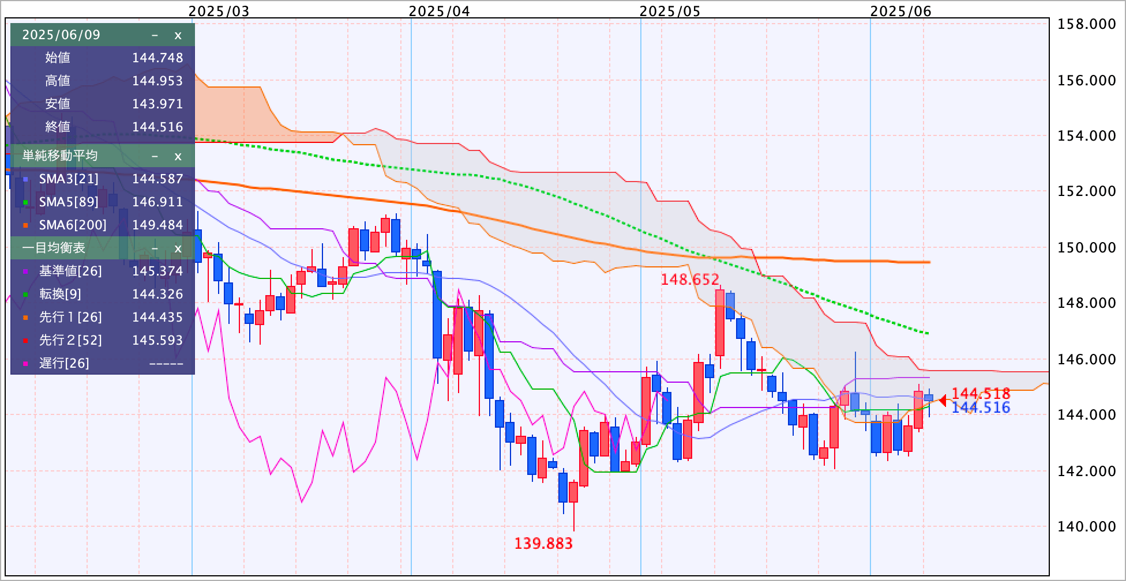Click the 2025/05 date axis label
Image resolution: width=1126 pixels, height=581 pixels.
(x=670, y=11)
